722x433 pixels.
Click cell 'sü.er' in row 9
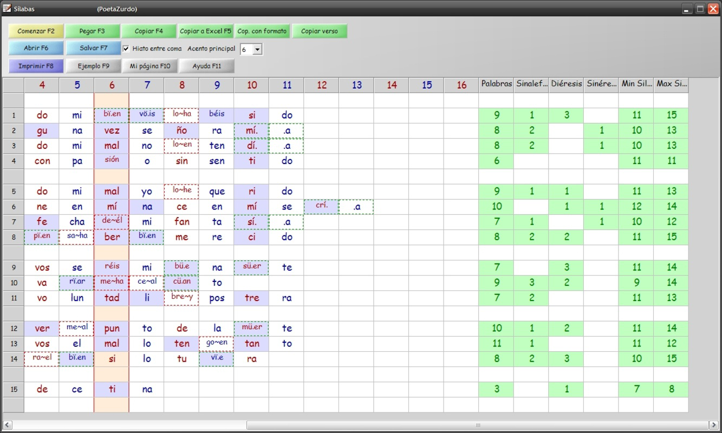(x=251, y=267)
